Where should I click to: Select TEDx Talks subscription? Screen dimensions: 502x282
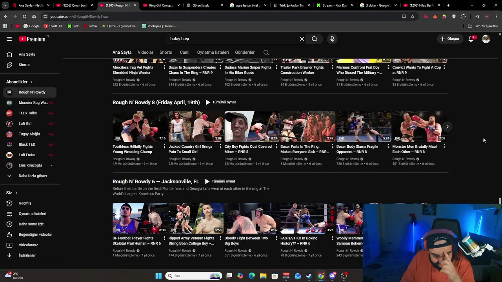click(30, 113)
